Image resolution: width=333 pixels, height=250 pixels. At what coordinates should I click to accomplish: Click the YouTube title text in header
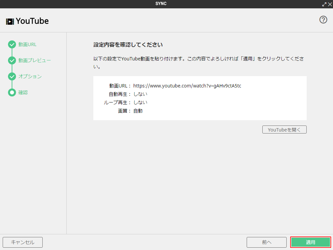32,21
